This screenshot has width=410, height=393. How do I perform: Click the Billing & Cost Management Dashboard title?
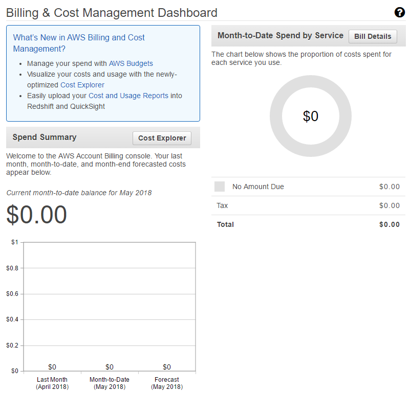point(112,13)
